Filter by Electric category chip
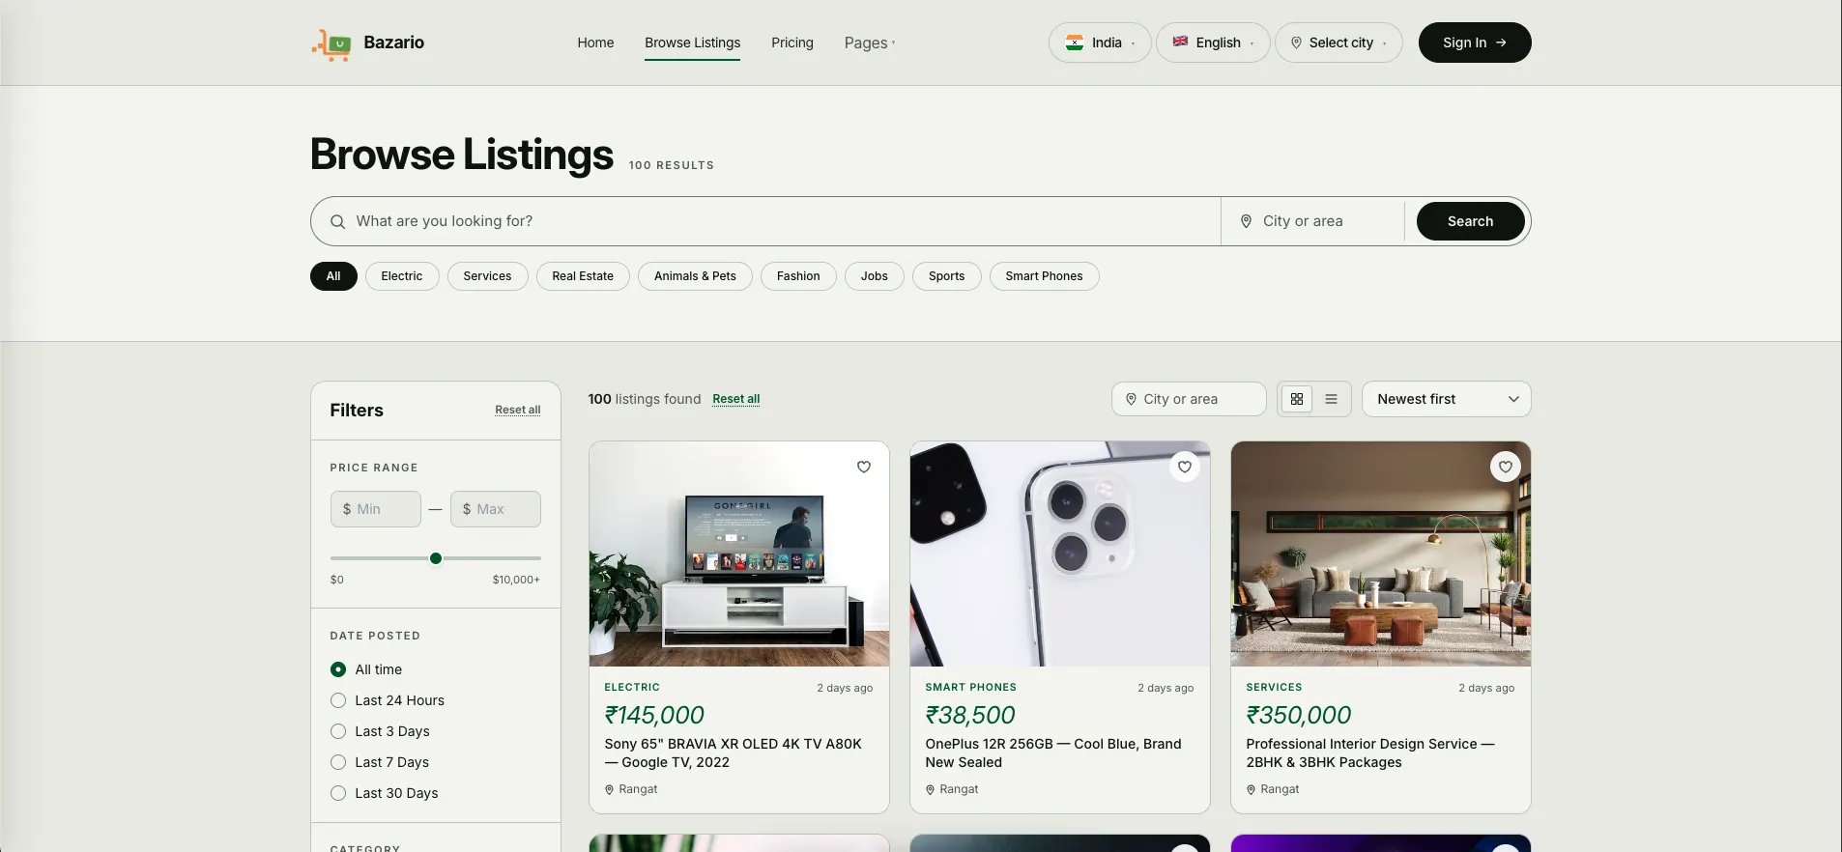 (x=402, y=276)
